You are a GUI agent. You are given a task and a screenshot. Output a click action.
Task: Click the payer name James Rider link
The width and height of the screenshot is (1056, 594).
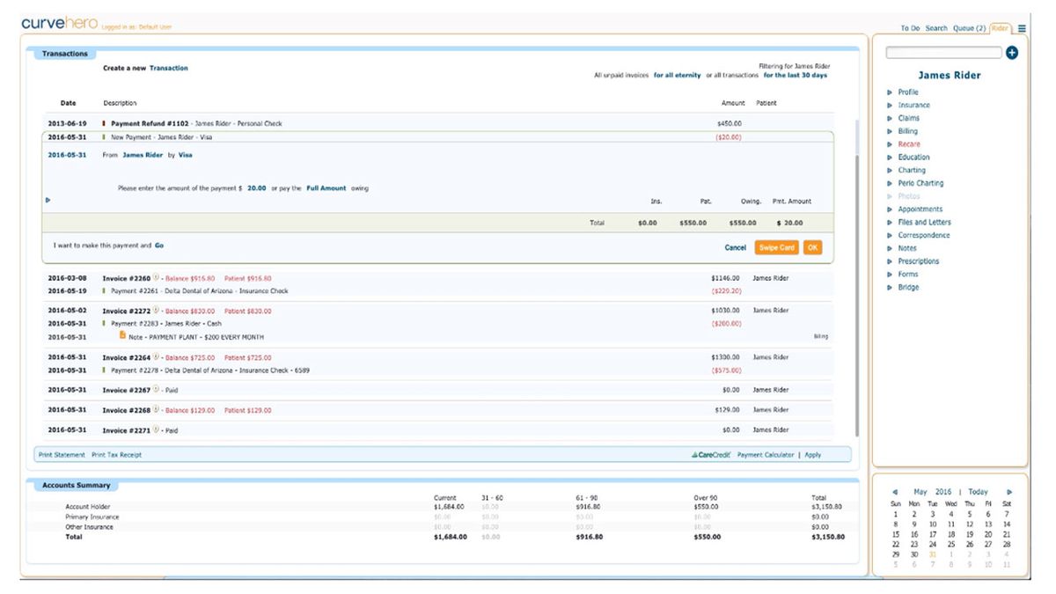143,155
